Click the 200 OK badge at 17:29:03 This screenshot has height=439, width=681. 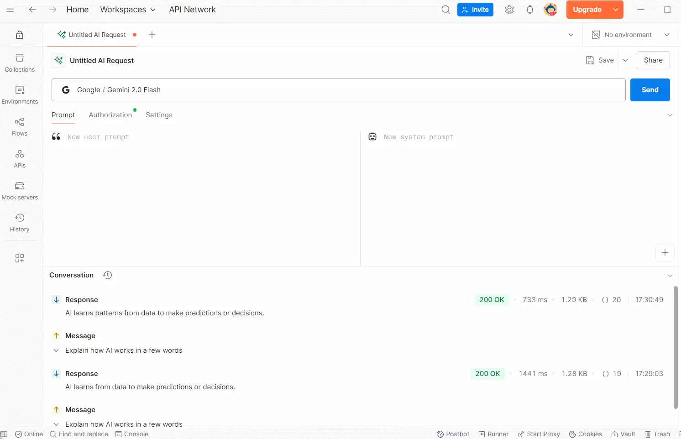487,374
